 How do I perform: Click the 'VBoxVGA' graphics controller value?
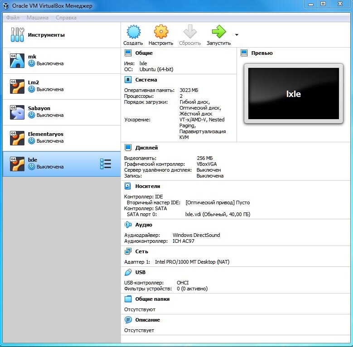coord(207,164)
